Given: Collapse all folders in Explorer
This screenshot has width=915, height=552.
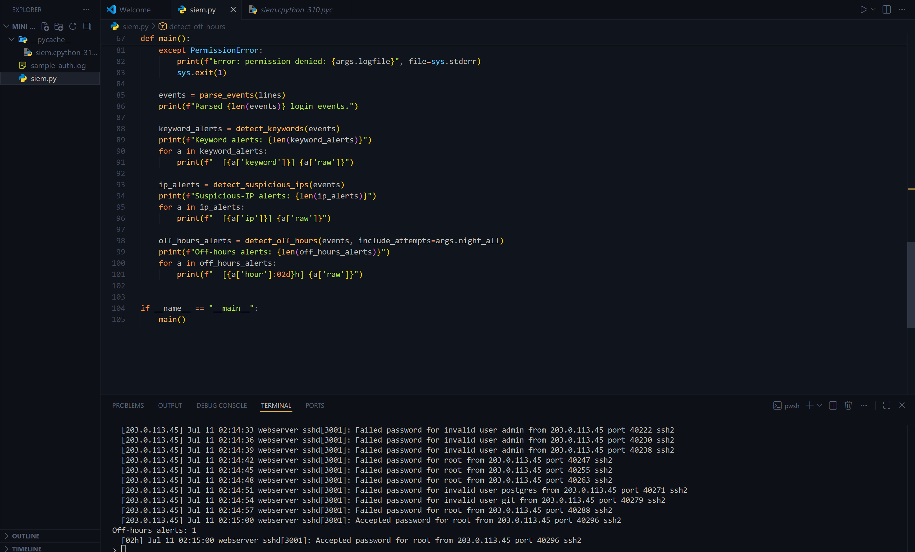Looking at the screenshot, I should (87, 26).
